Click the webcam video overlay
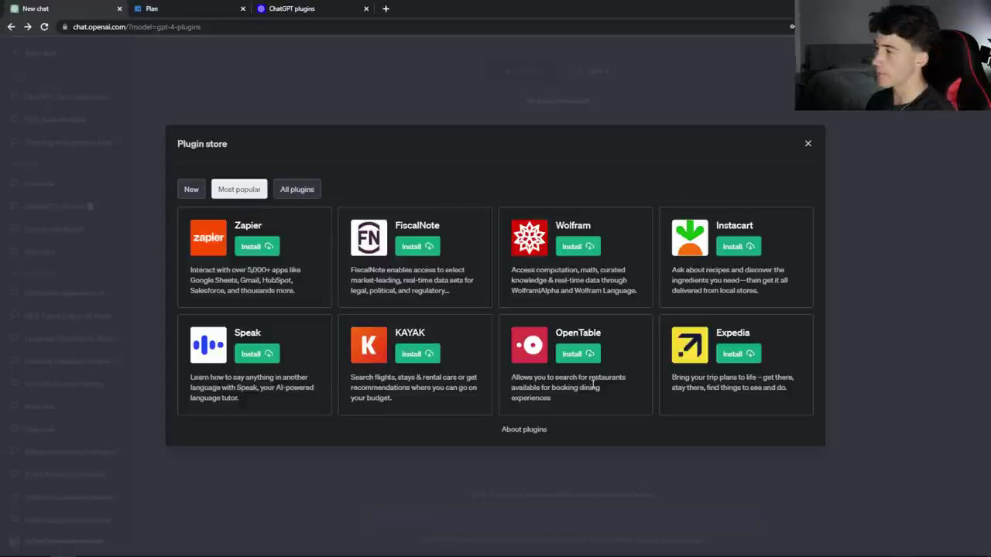Image resolution: width=991 pixels, height=557 pixels. pyautogui.click(x=893, y=55)
